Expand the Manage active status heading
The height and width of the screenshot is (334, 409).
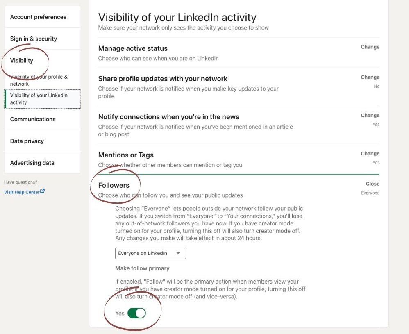tap(133, 48)
